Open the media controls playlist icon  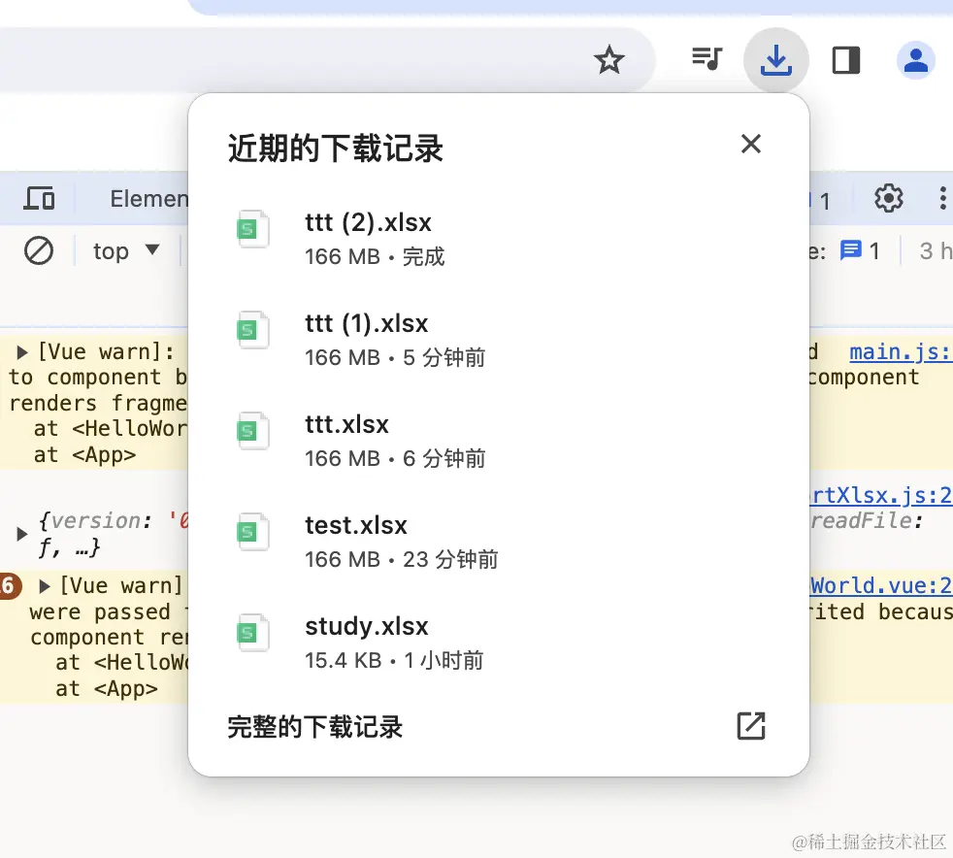pos(707,59)
